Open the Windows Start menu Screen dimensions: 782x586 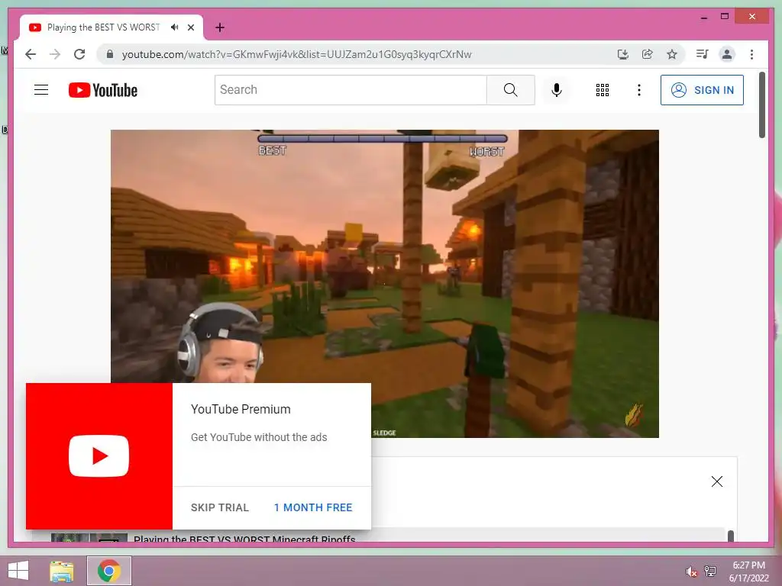[18, 571]
